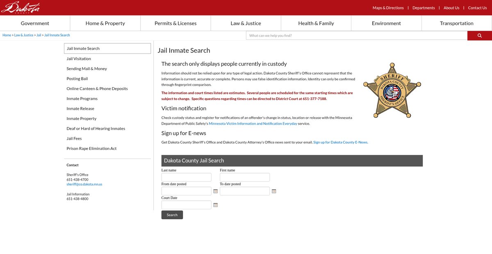Click the Dakota County logo
492x254 pixels.
(20, 7)
